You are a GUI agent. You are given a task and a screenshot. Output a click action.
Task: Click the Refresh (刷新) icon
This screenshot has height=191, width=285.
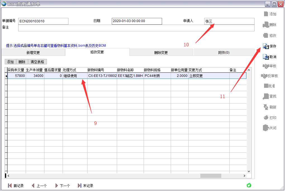(266, 107)
